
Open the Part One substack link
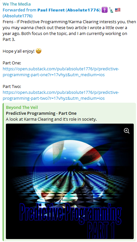(x=61, y=72)
